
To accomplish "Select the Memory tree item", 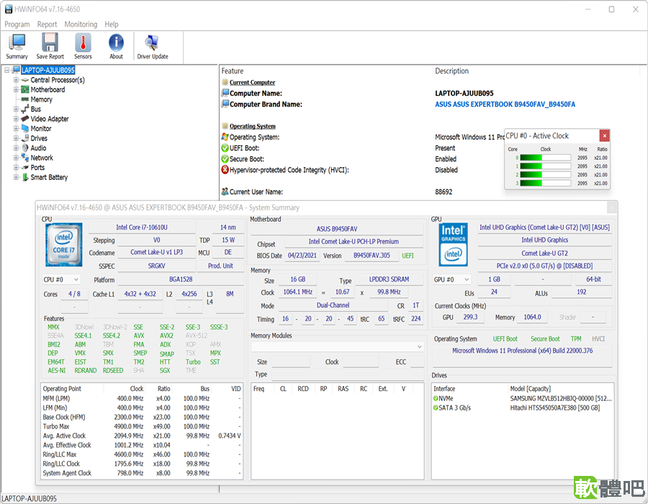I will pyautogui.click(x=41, y=99).
